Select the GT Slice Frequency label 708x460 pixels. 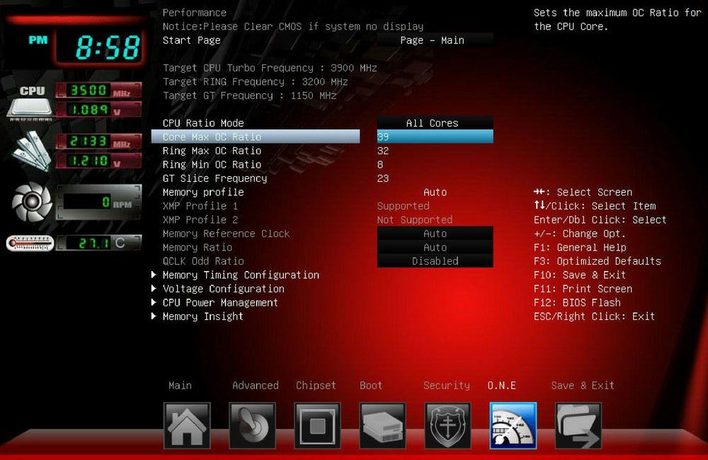pos(215,178)
